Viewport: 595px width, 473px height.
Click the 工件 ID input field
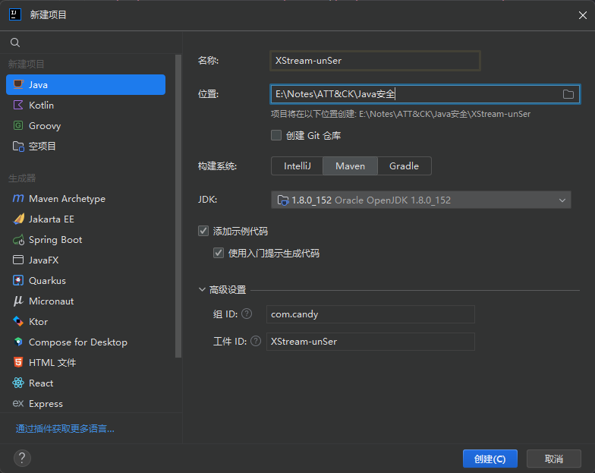tap(370, 342)
